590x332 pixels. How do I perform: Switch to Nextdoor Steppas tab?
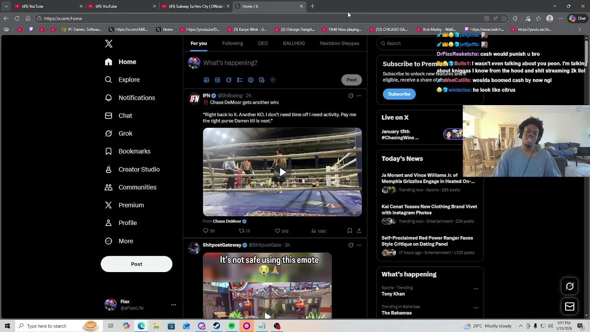coord(339,43)
